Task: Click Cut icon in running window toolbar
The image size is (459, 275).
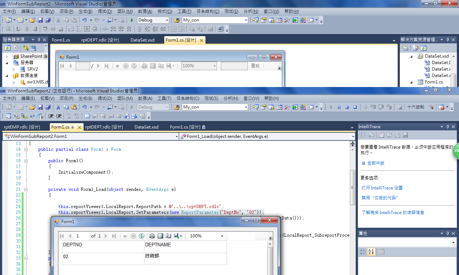Action: [58, 107]
